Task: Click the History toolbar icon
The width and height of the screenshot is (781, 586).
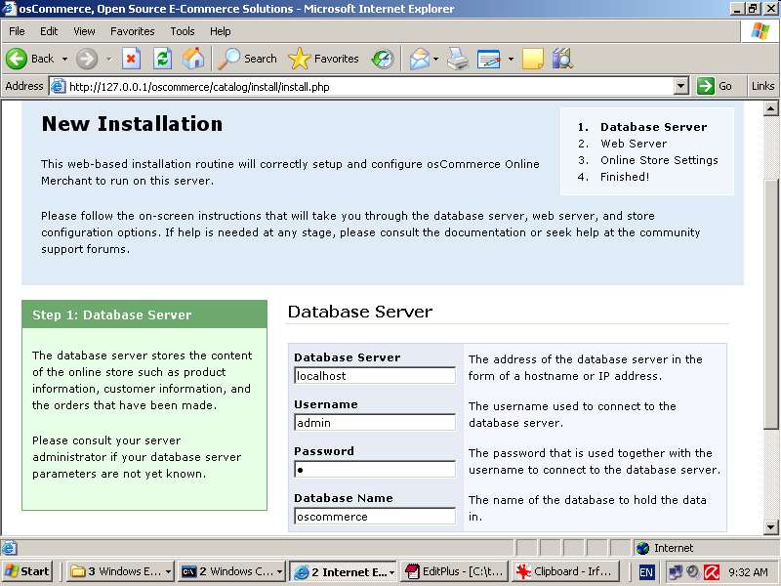Action: [x=383, y=59]
